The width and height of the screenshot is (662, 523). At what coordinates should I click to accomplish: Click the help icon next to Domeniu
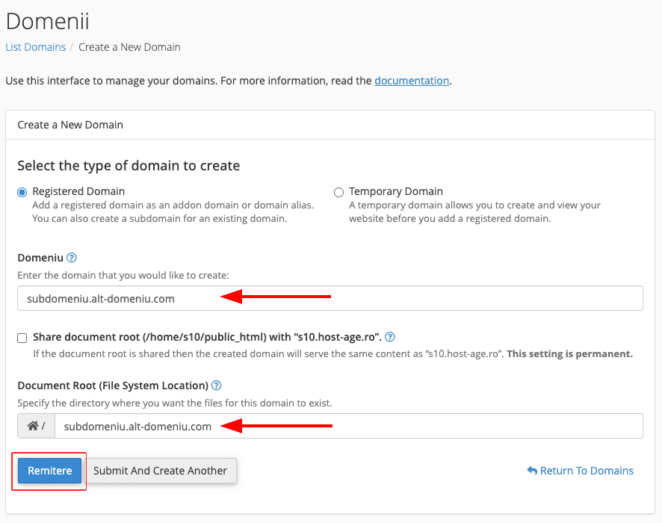click(x=72, y=258)
